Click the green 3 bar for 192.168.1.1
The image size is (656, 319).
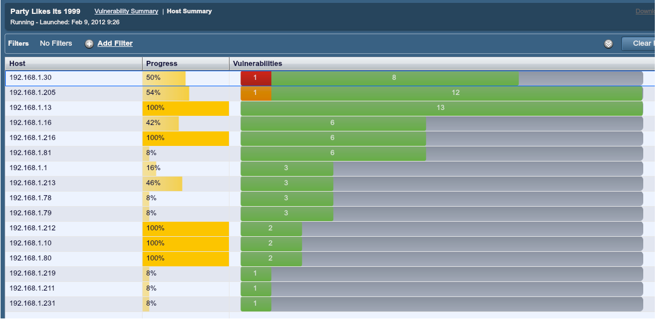287,168
